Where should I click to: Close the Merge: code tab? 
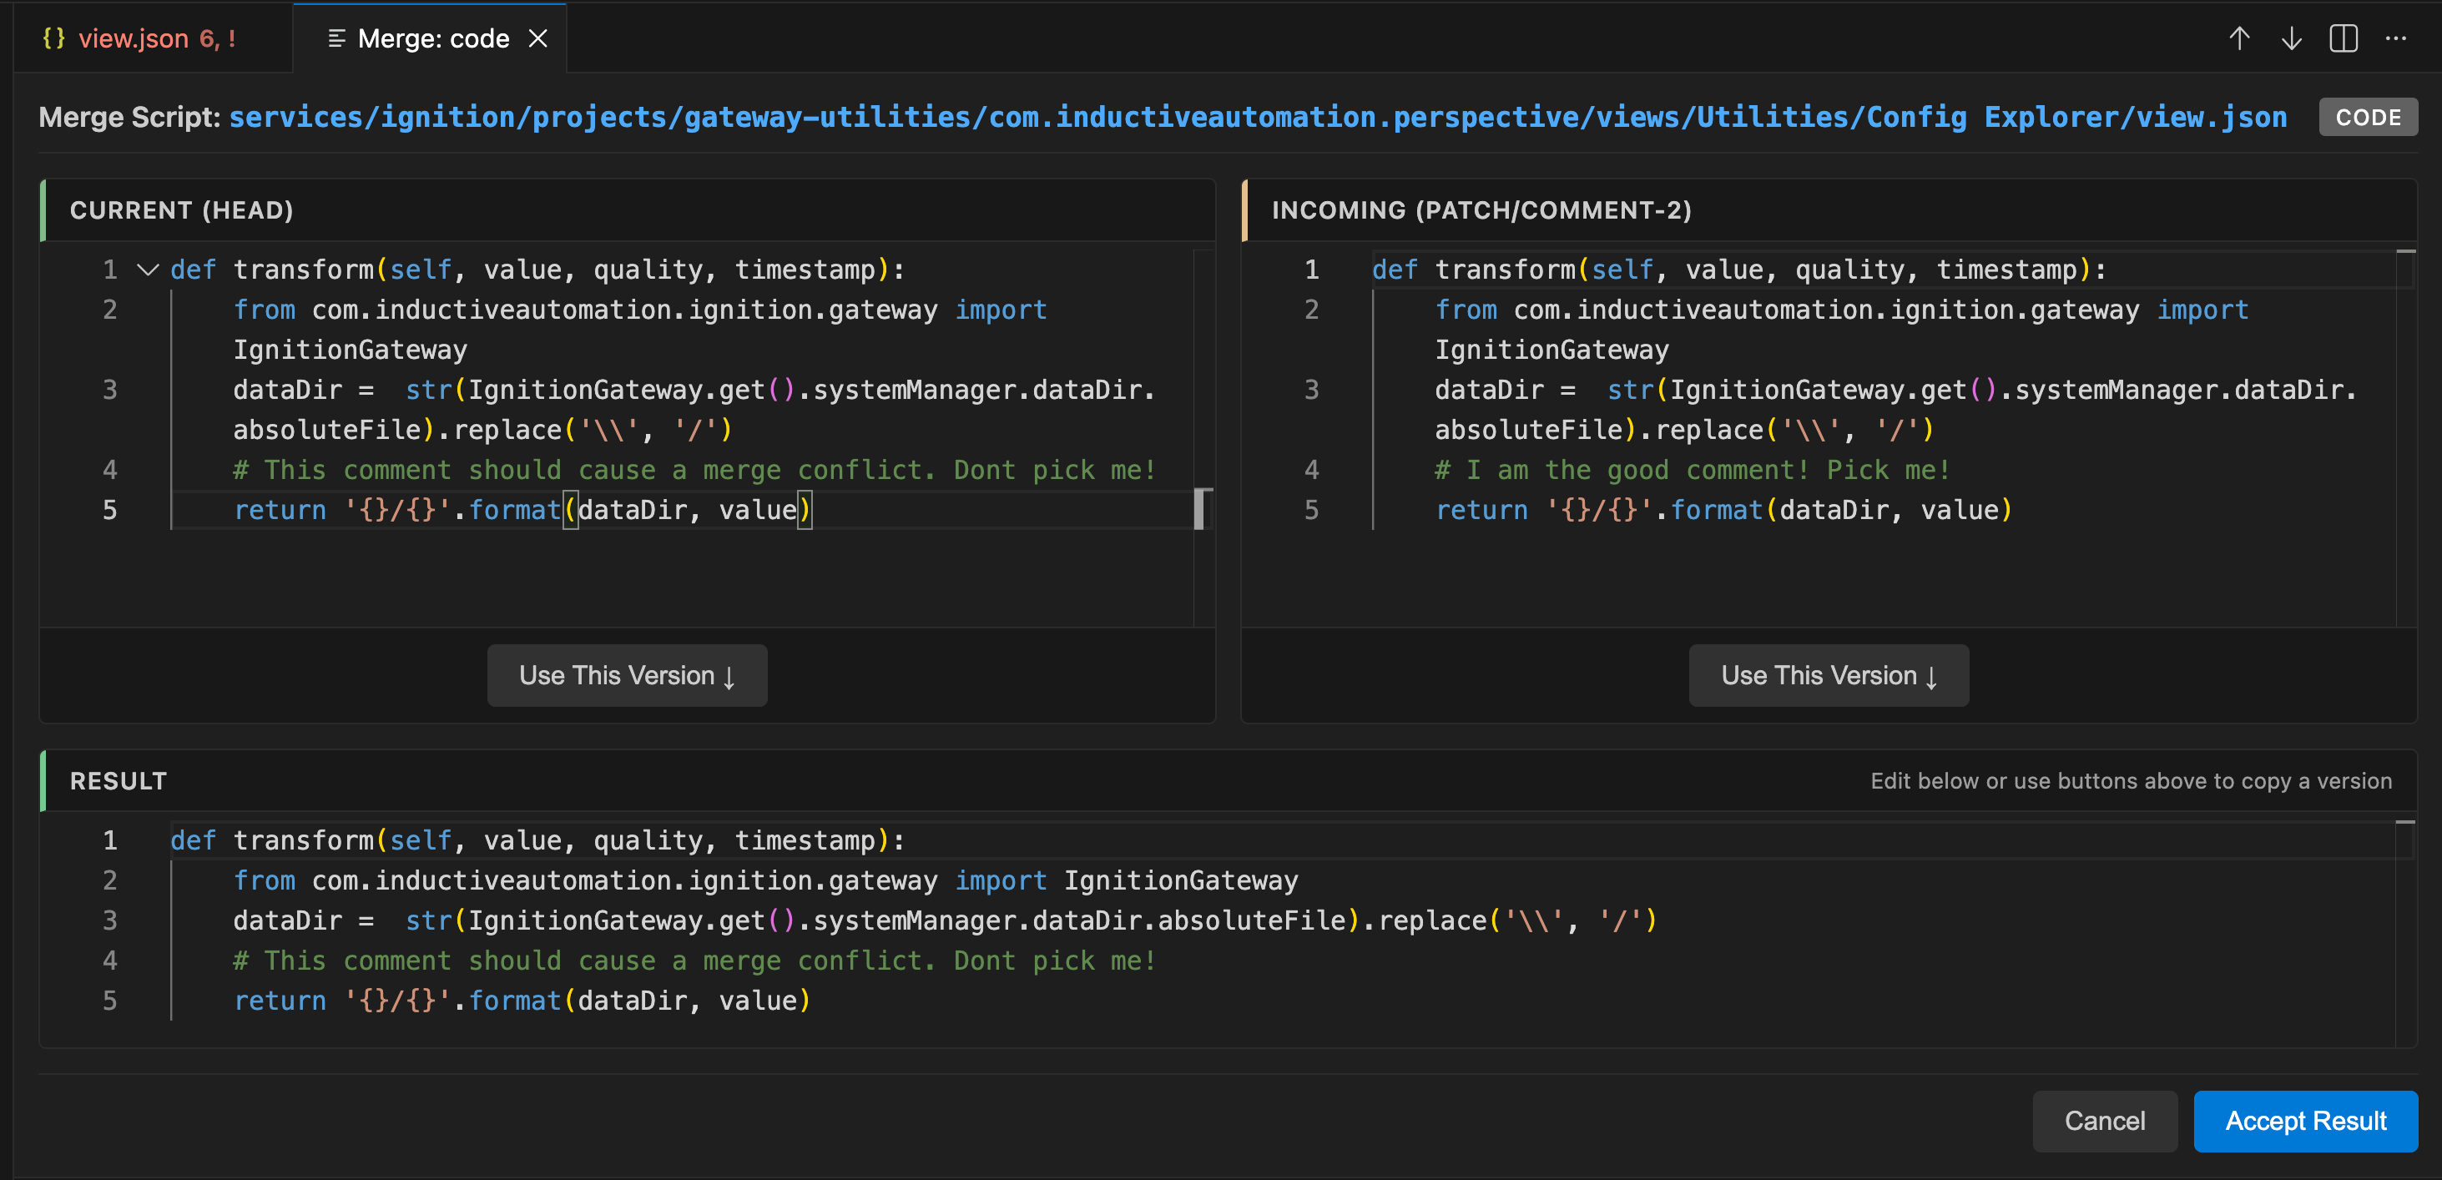coord(537,39)
